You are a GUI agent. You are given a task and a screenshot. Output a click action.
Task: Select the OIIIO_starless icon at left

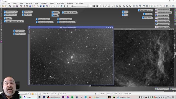pos(20,34)
